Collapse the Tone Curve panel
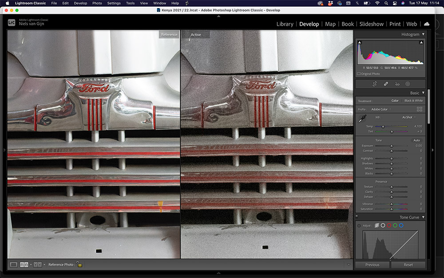The image size is (444, 278). [423, 218]
